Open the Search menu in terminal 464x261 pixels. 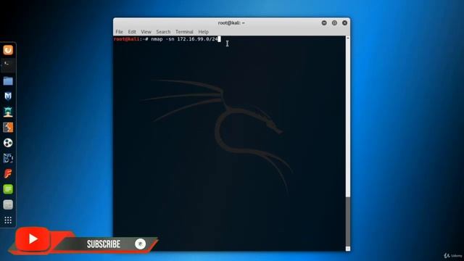(x=163, y=32)
